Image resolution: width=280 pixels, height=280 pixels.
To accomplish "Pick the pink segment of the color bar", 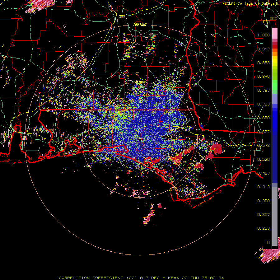I will pyautogui.click(x=275, y=33).
